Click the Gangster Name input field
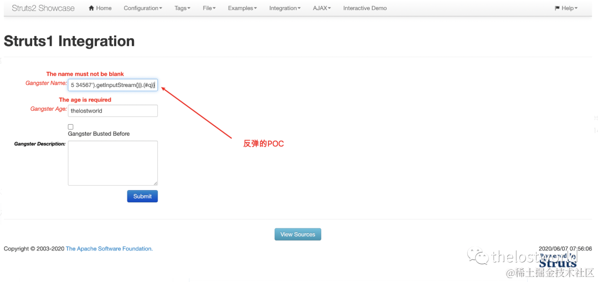The image size is (598, 282). (x=113, y=85)
